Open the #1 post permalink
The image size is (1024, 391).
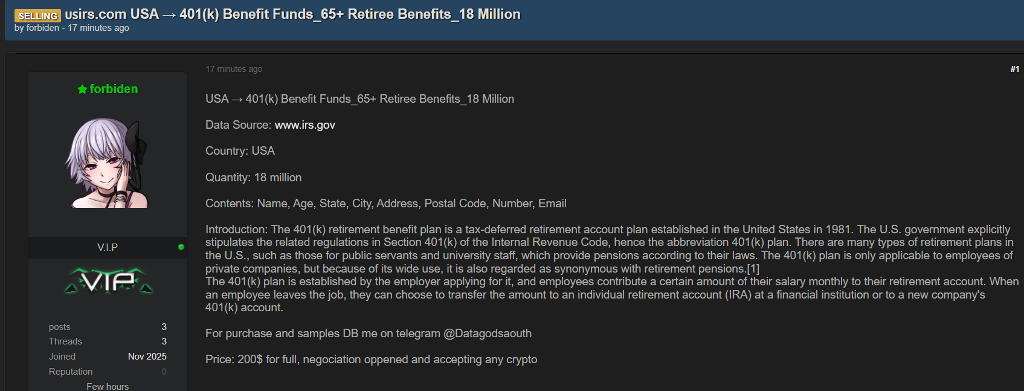[x=1014, y=69]
